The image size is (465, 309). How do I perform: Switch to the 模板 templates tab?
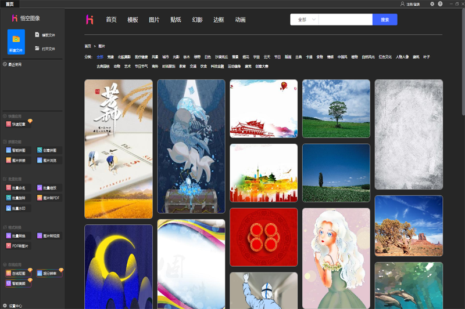point(133,20)
